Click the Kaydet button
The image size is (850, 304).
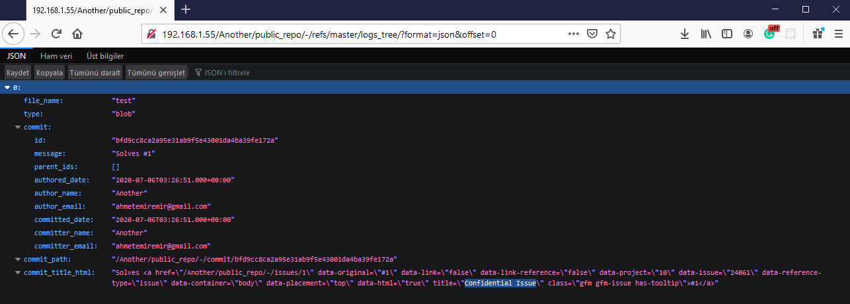pos(18,72)
